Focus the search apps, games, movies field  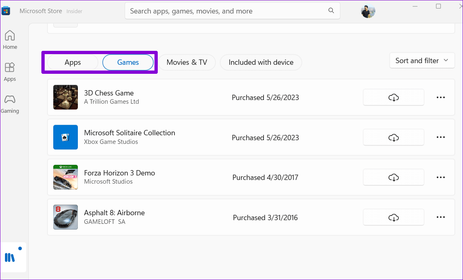232,11
